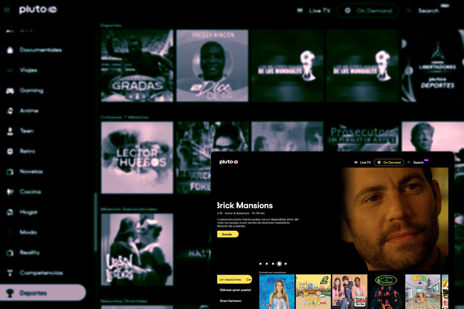
Task: Open '¿Le temes a la Oscuridad?' thumbnail
Action: (386, 292)
